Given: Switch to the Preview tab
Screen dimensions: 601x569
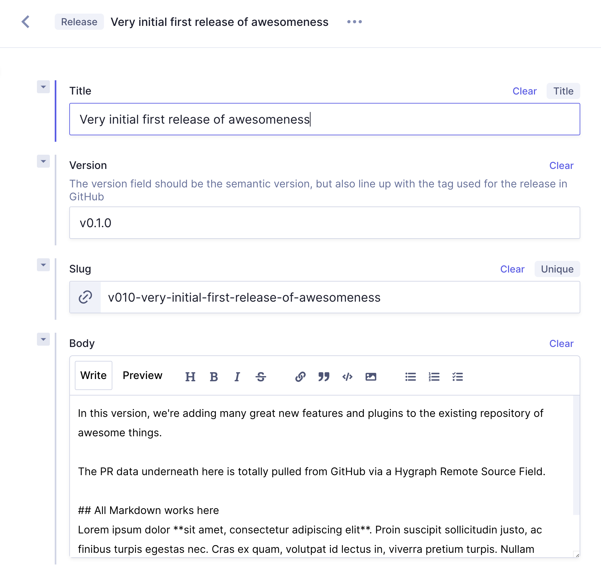Looking at the screenshot, I should (x=142, y=375).
